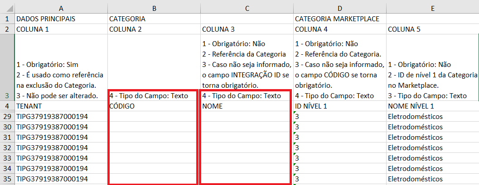Image resolution: width=479 pixels, height=185 pixels.
Task: Select column D header
Action: click(x=339, y=8)
